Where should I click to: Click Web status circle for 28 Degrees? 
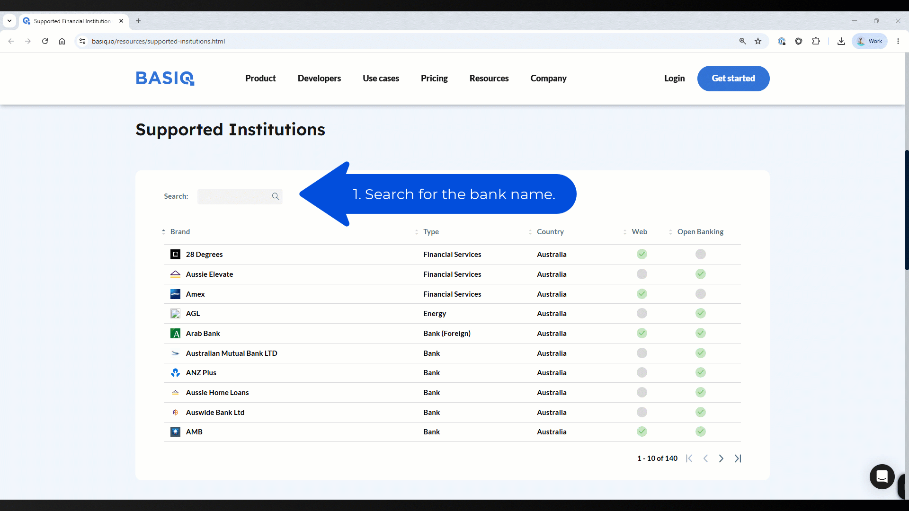(642, 254)
